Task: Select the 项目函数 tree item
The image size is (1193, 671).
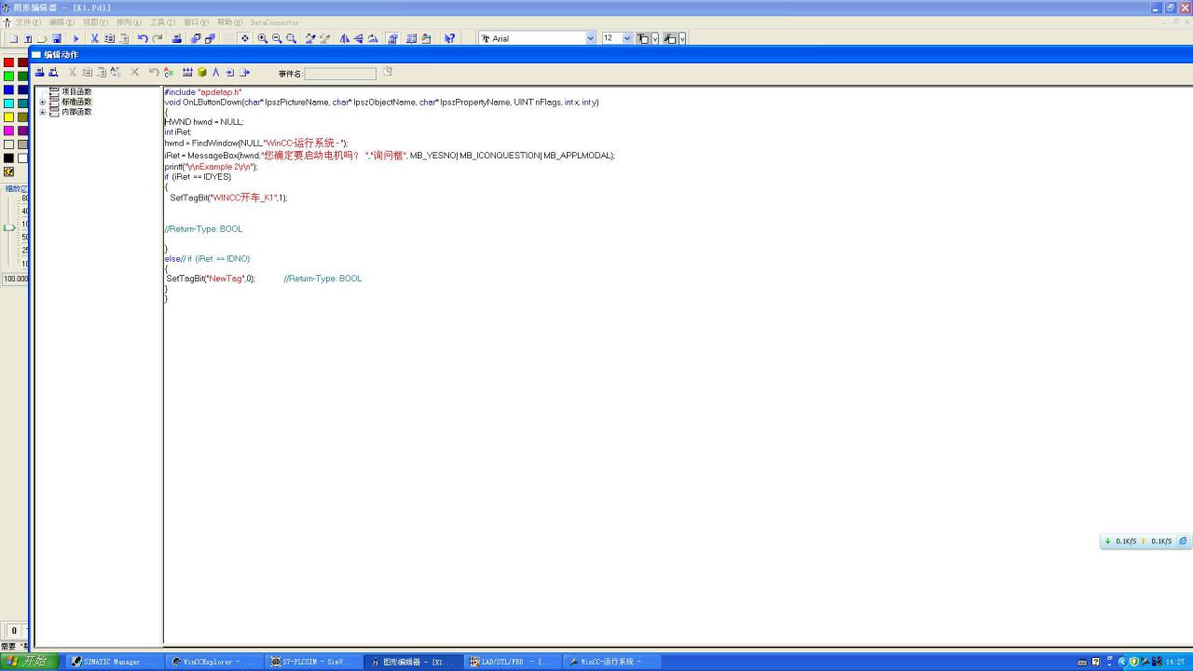Action: (76, 91)
